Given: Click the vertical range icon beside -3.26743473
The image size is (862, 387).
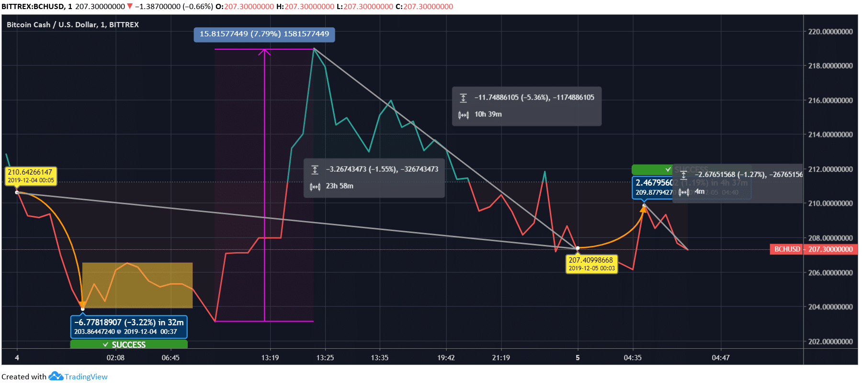Looking at the screenshot, I should point(315,170).
